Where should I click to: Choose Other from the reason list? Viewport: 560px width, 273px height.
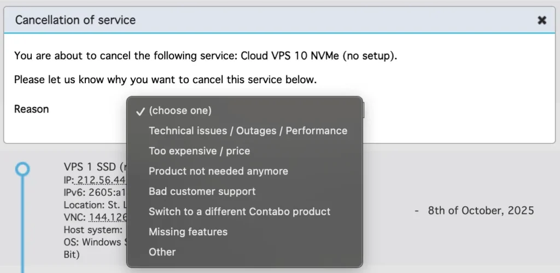pos(162,252)
